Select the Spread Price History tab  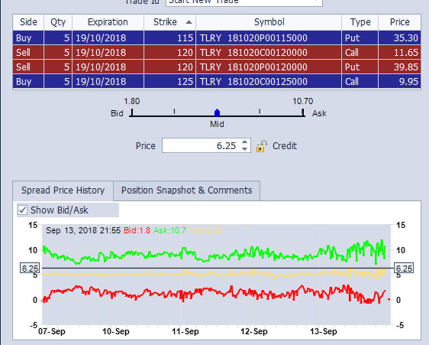tap(63, 190)
